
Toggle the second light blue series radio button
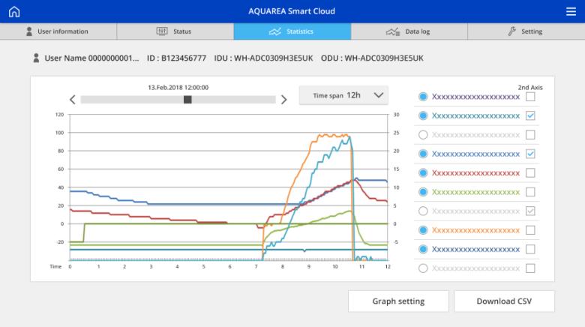(423, 115)
